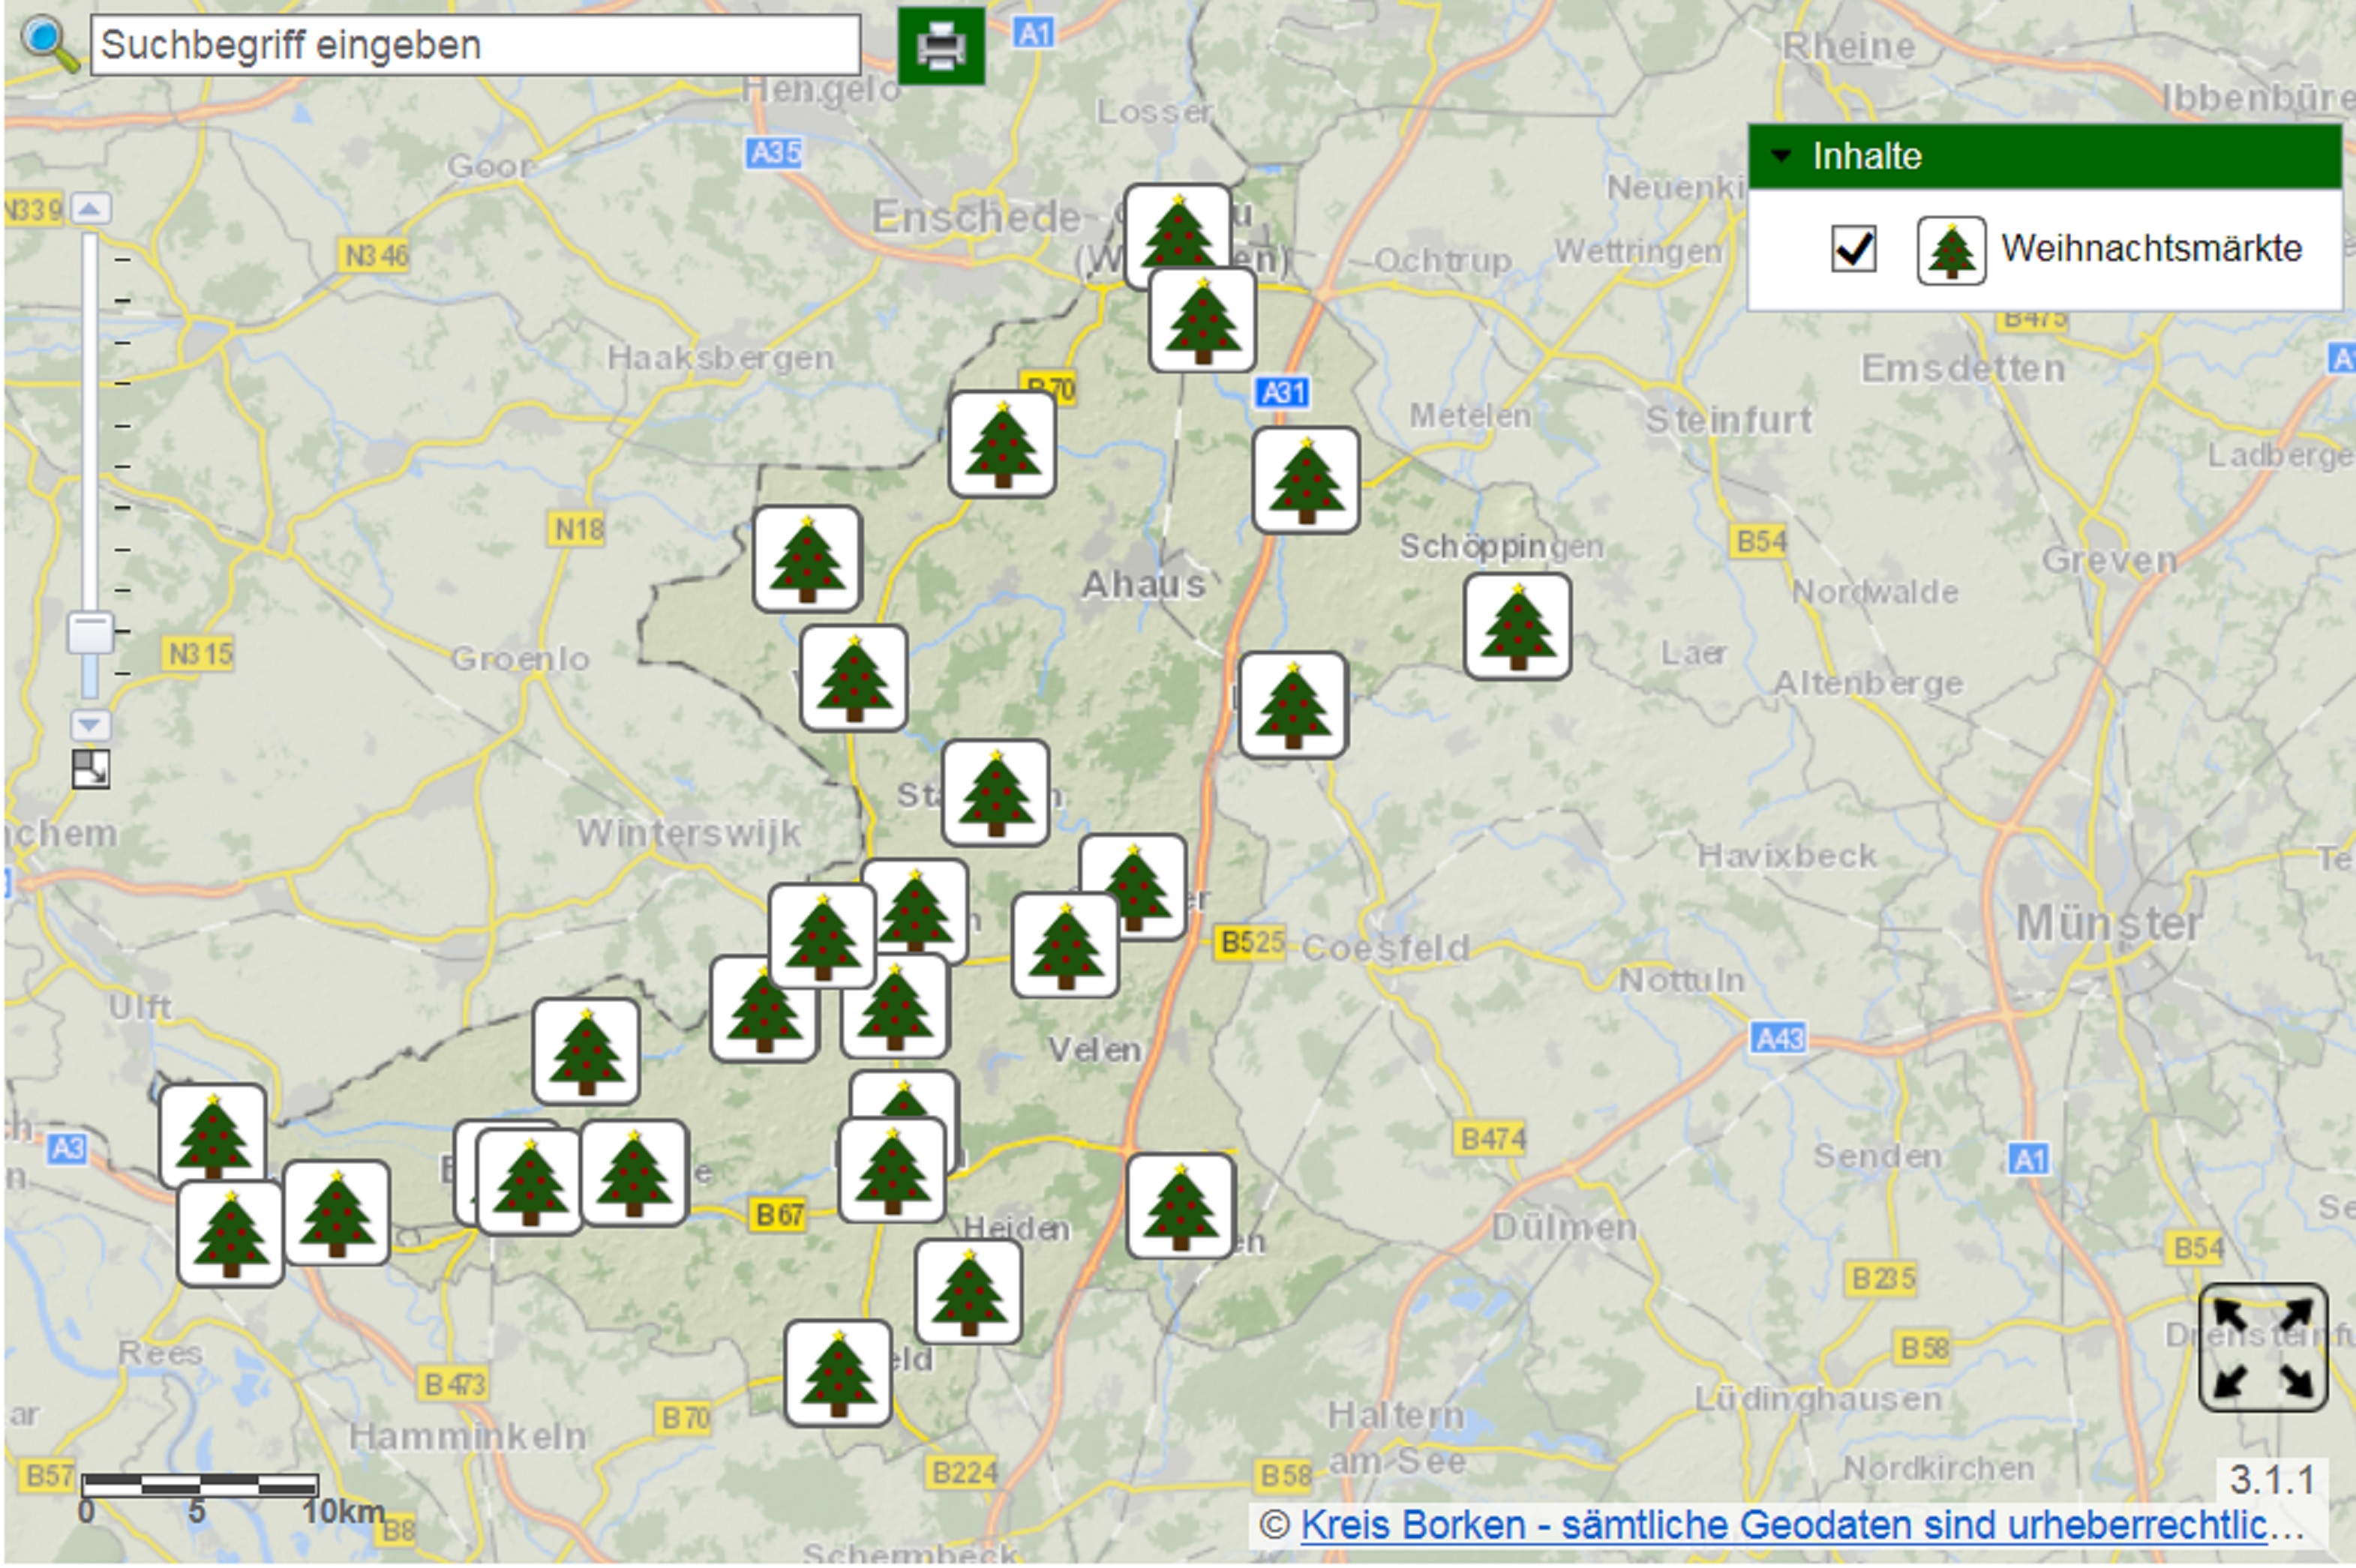
Task: Click the southernmost Christmas tree marker
Action: pos(838,1372)
